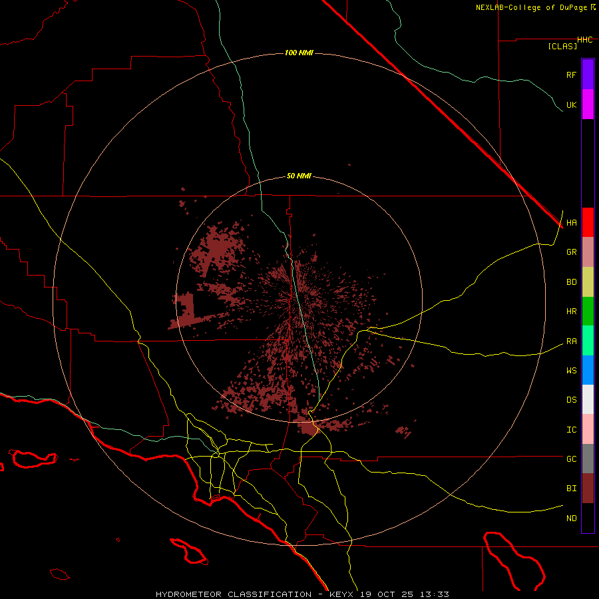
Task: Click the GC legend label
Action: point(571,459)
